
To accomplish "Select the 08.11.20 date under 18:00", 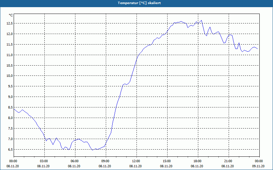I will [197, 166].
